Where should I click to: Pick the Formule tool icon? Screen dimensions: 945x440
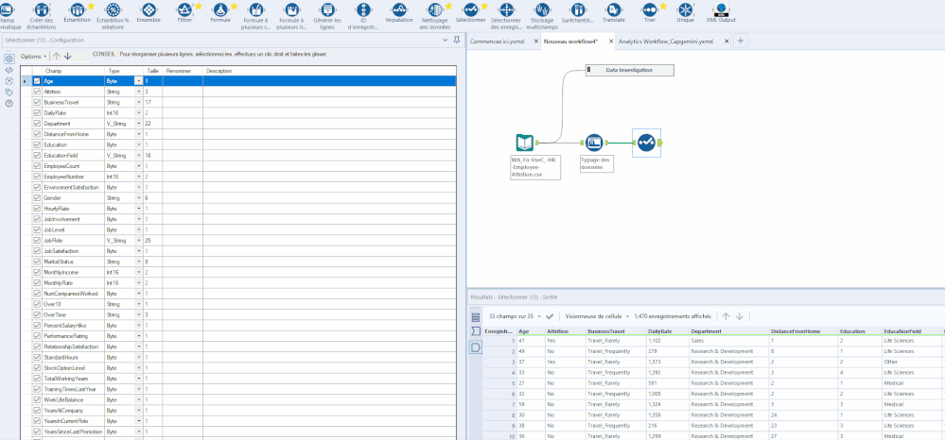[x=219, y=8]
